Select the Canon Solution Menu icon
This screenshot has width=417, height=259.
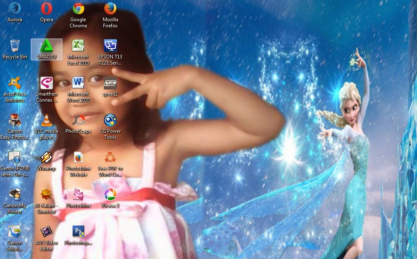click(15, 232)
